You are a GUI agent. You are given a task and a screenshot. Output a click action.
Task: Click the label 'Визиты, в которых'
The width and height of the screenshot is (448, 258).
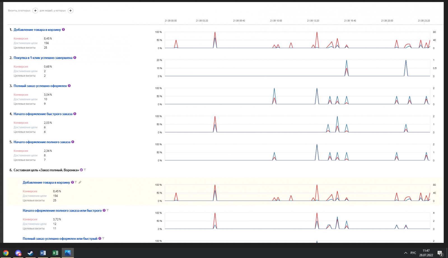19,11
